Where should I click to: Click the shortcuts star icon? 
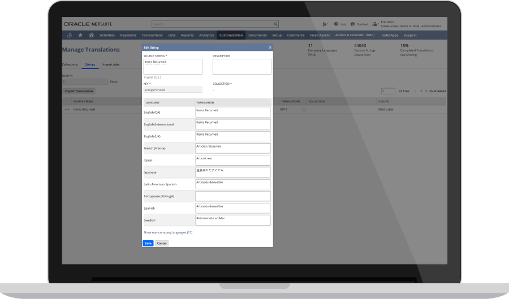80,35
